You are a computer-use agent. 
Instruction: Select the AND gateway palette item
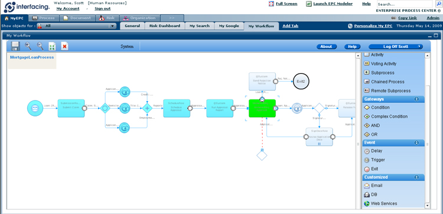(x=372, y=125)
